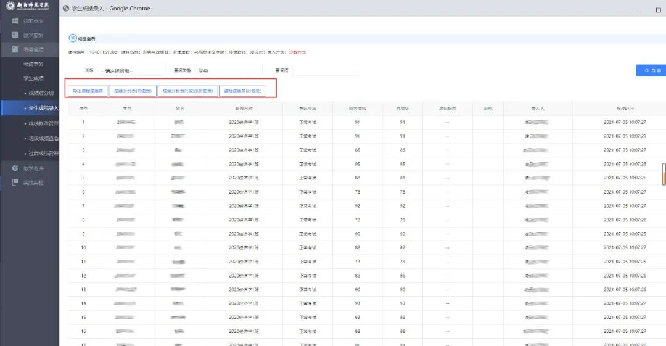Image resolution: width=666 pixels, height=346 pixels.
Task: Collapse the 考务成绩 sidebar section
Action: pyautogui.click(x=33, y=49)
